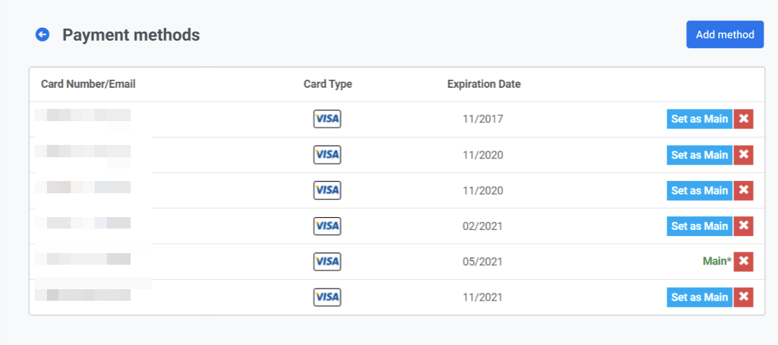778x345 pixels.
Task: Set the 11/2017 card as Main
Action: point(699,119)
